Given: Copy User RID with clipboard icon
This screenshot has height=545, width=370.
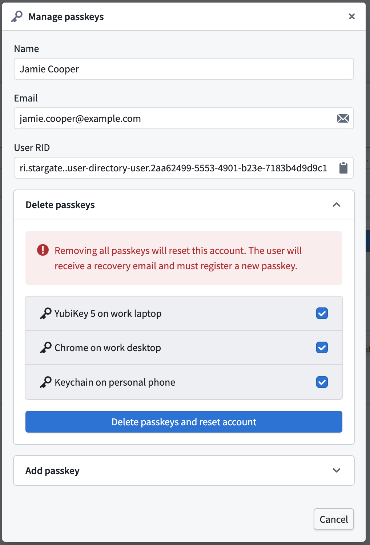Looking at the screenshot, I should (x=343, y=168).
